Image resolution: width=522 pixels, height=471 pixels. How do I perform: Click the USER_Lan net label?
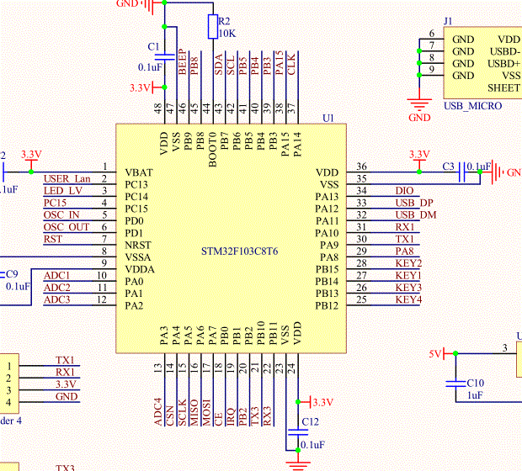(67, 179)
